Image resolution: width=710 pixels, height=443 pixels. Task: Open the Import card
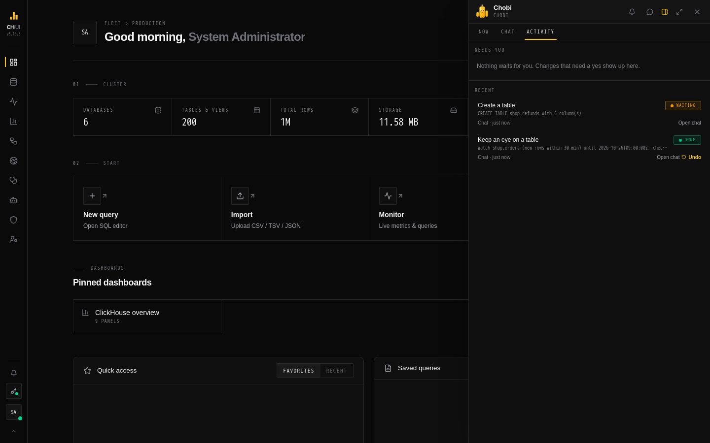295,209
